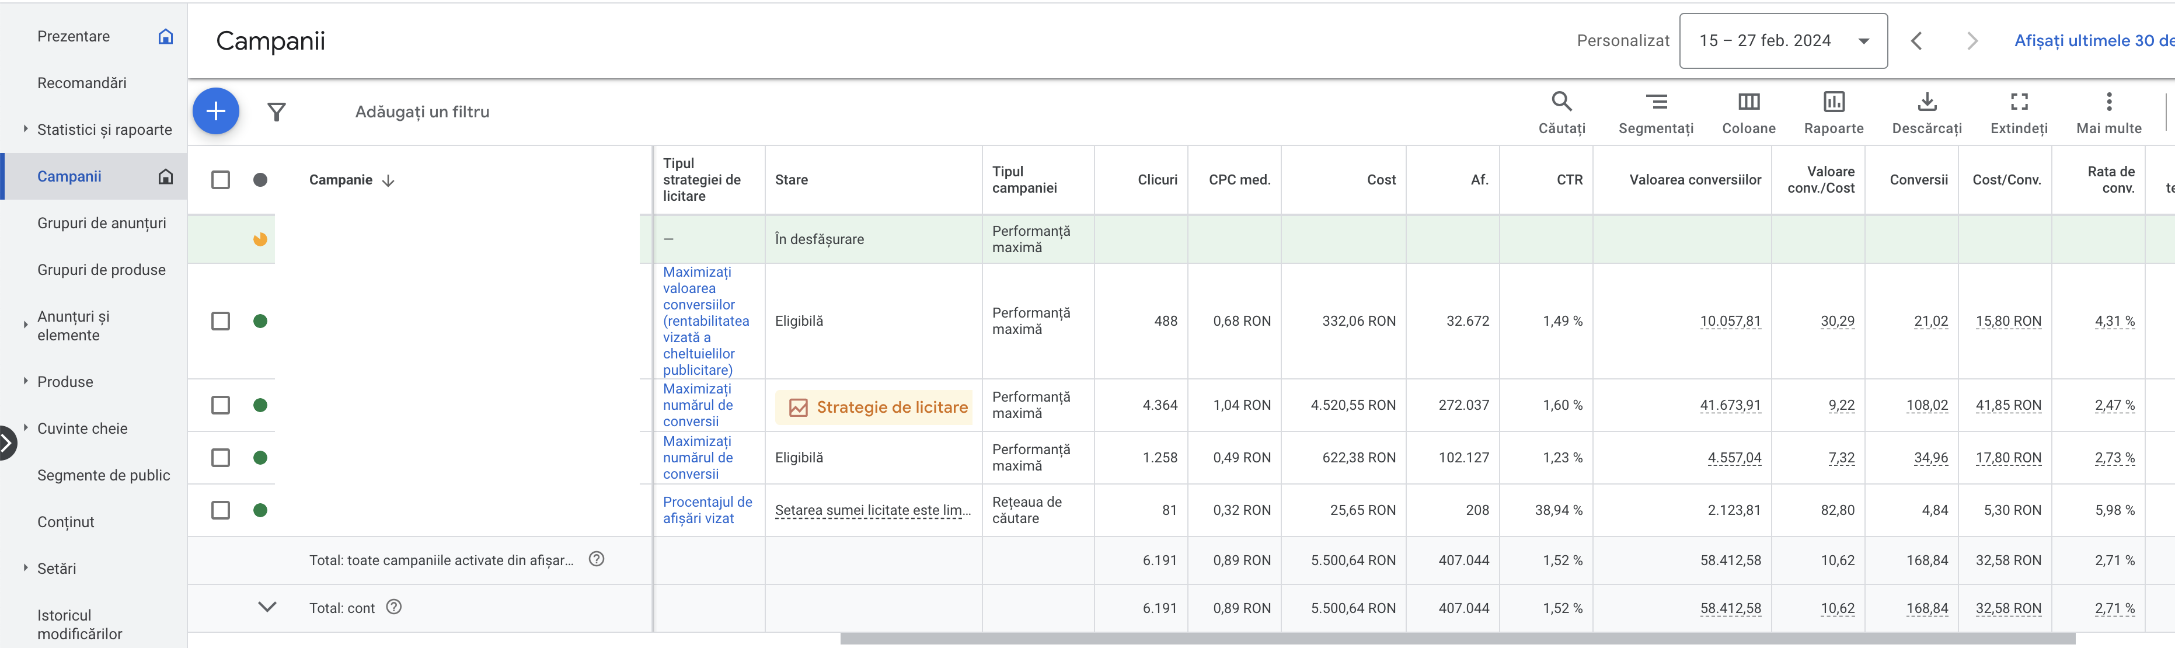Click the Căutați search icon
The image size is (2175, 648).
tap(1561, 102)
